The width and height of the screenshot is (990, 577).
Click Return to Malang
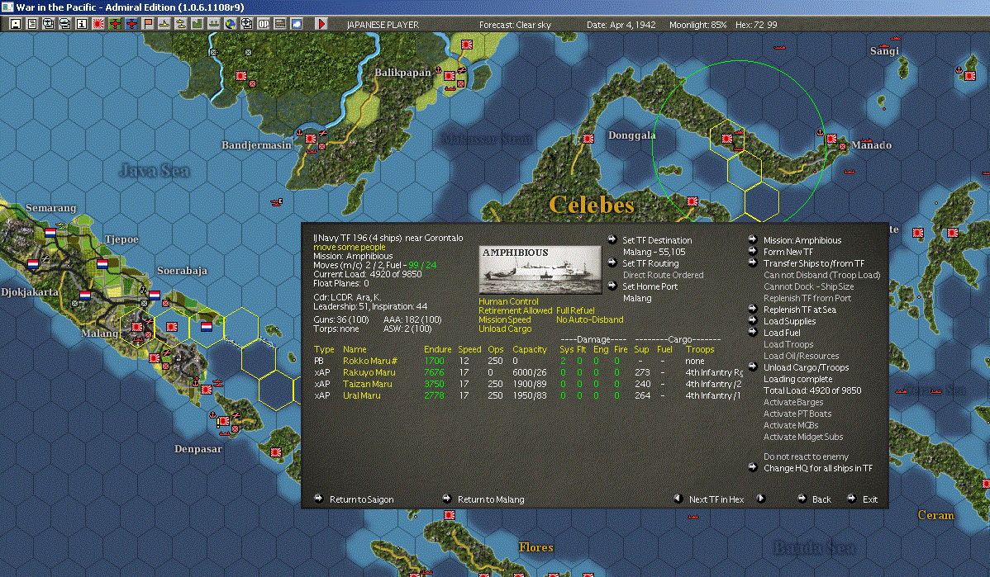(x=491, y=499)
